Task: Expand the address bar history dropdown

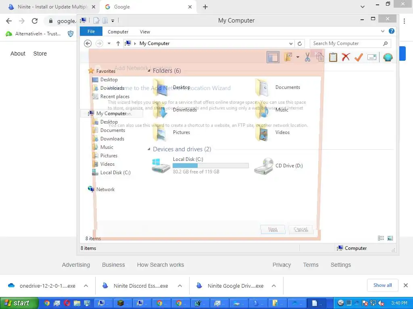Action: [291, 43]
